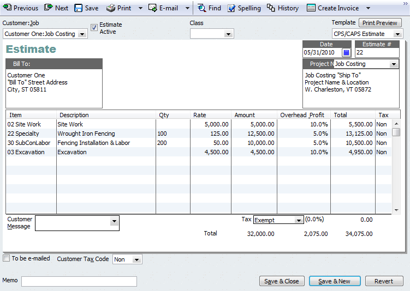Open the Class dropdown list
This screenshot has width=410, height=291.
click(228, 34)
